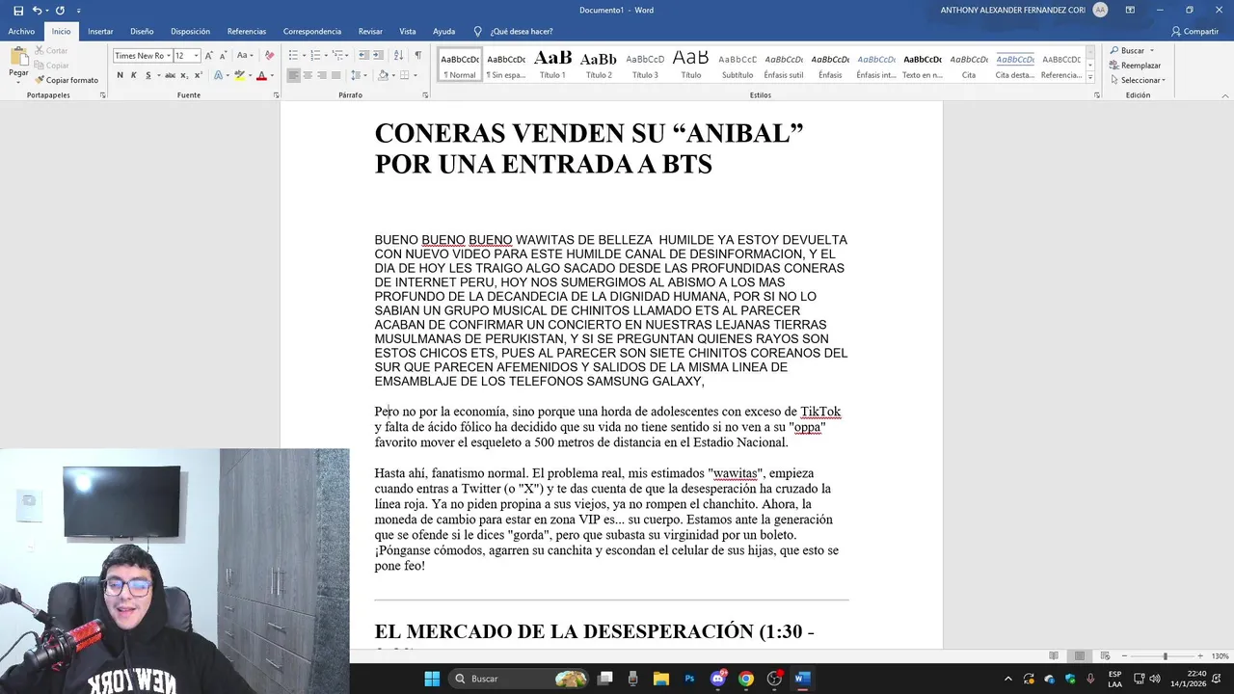
Task: Apply superscript formatting
Action: tap(199, 75)
